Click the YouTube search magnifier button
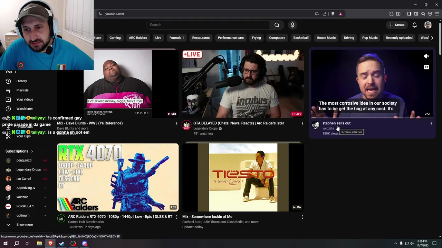This screenshot has height=248, width=442. point(277,25)
